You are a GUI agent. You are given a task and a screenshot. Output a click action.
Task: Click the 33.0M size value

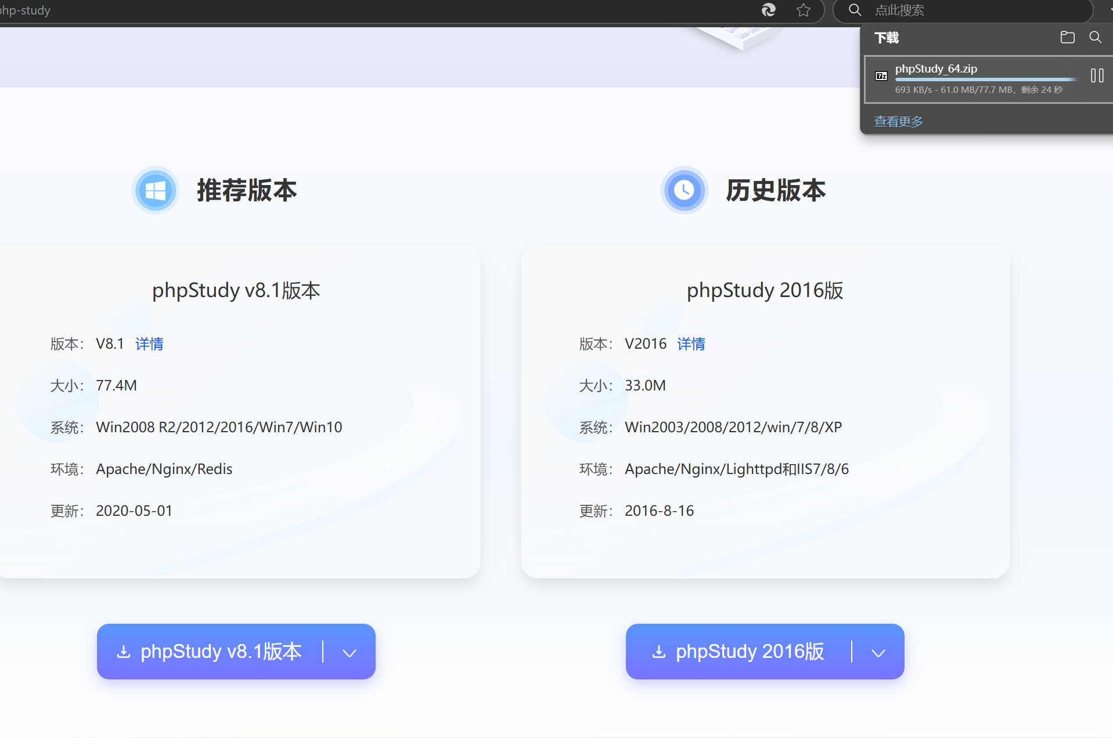[645, 385]
